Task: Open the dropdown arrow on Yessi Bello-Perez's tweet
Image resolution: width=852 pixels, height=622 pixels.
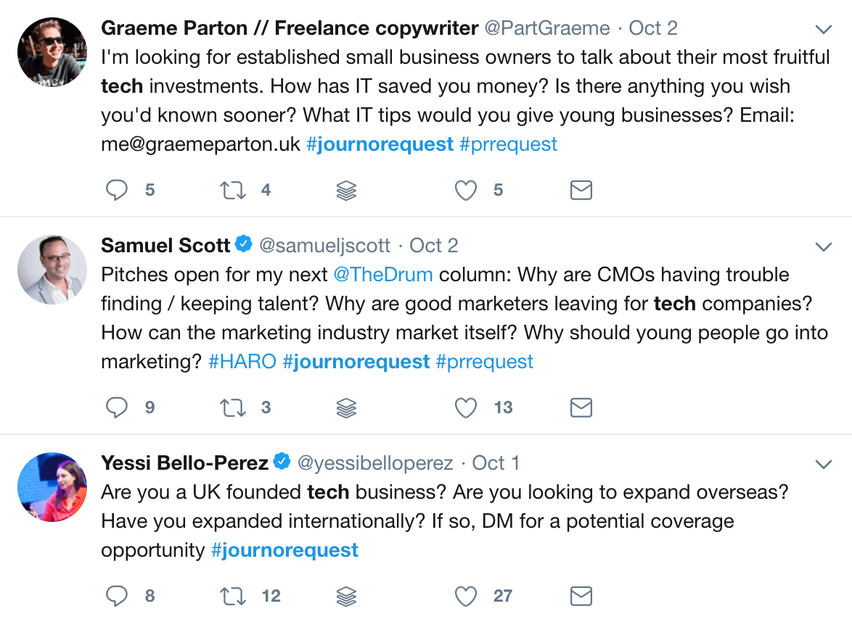Action: click(x=824, y=464)
